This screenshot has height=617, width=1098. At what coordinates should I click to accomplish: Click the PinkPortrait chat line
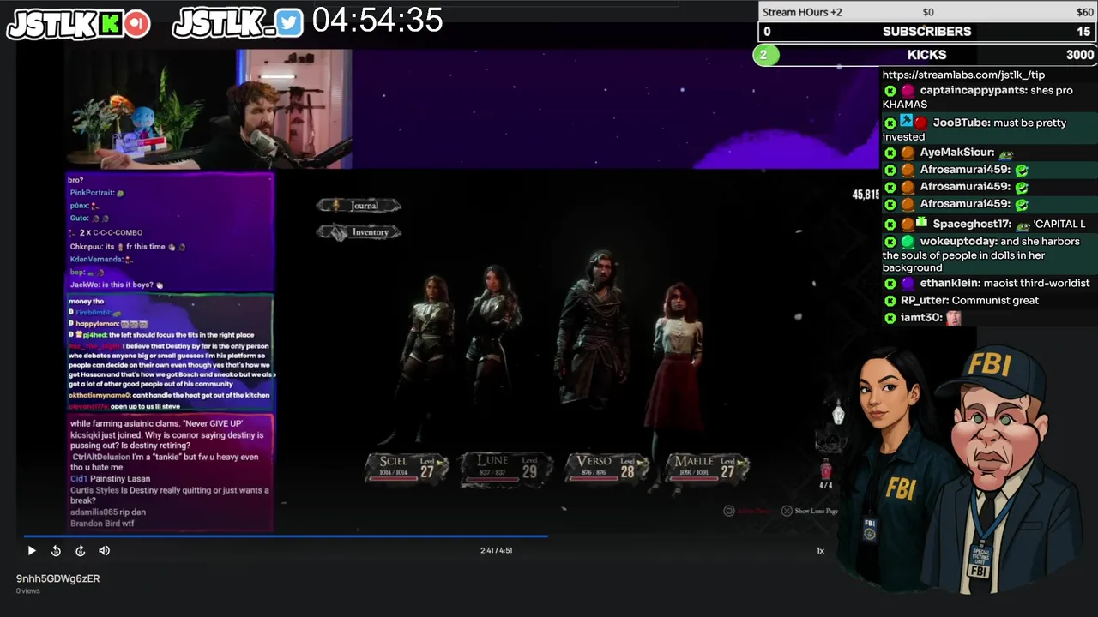tap(97, 193)
